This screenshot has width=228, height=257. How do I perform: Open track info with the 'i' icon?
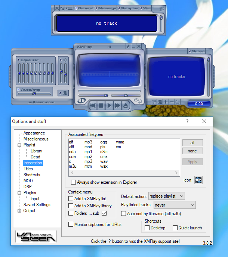(x=81, y=100)
